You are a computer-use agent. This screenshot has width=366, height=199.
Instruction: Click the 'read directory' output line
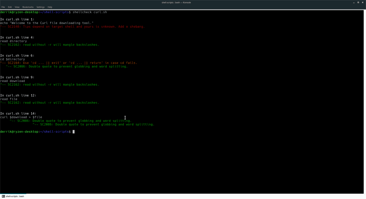(x=13, y=41)
